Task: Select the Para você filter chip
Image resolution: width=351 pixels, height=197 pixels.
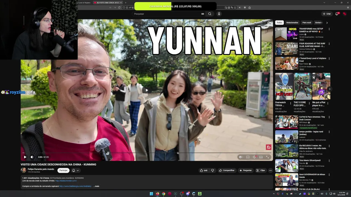Action: [x=307, y=23]
